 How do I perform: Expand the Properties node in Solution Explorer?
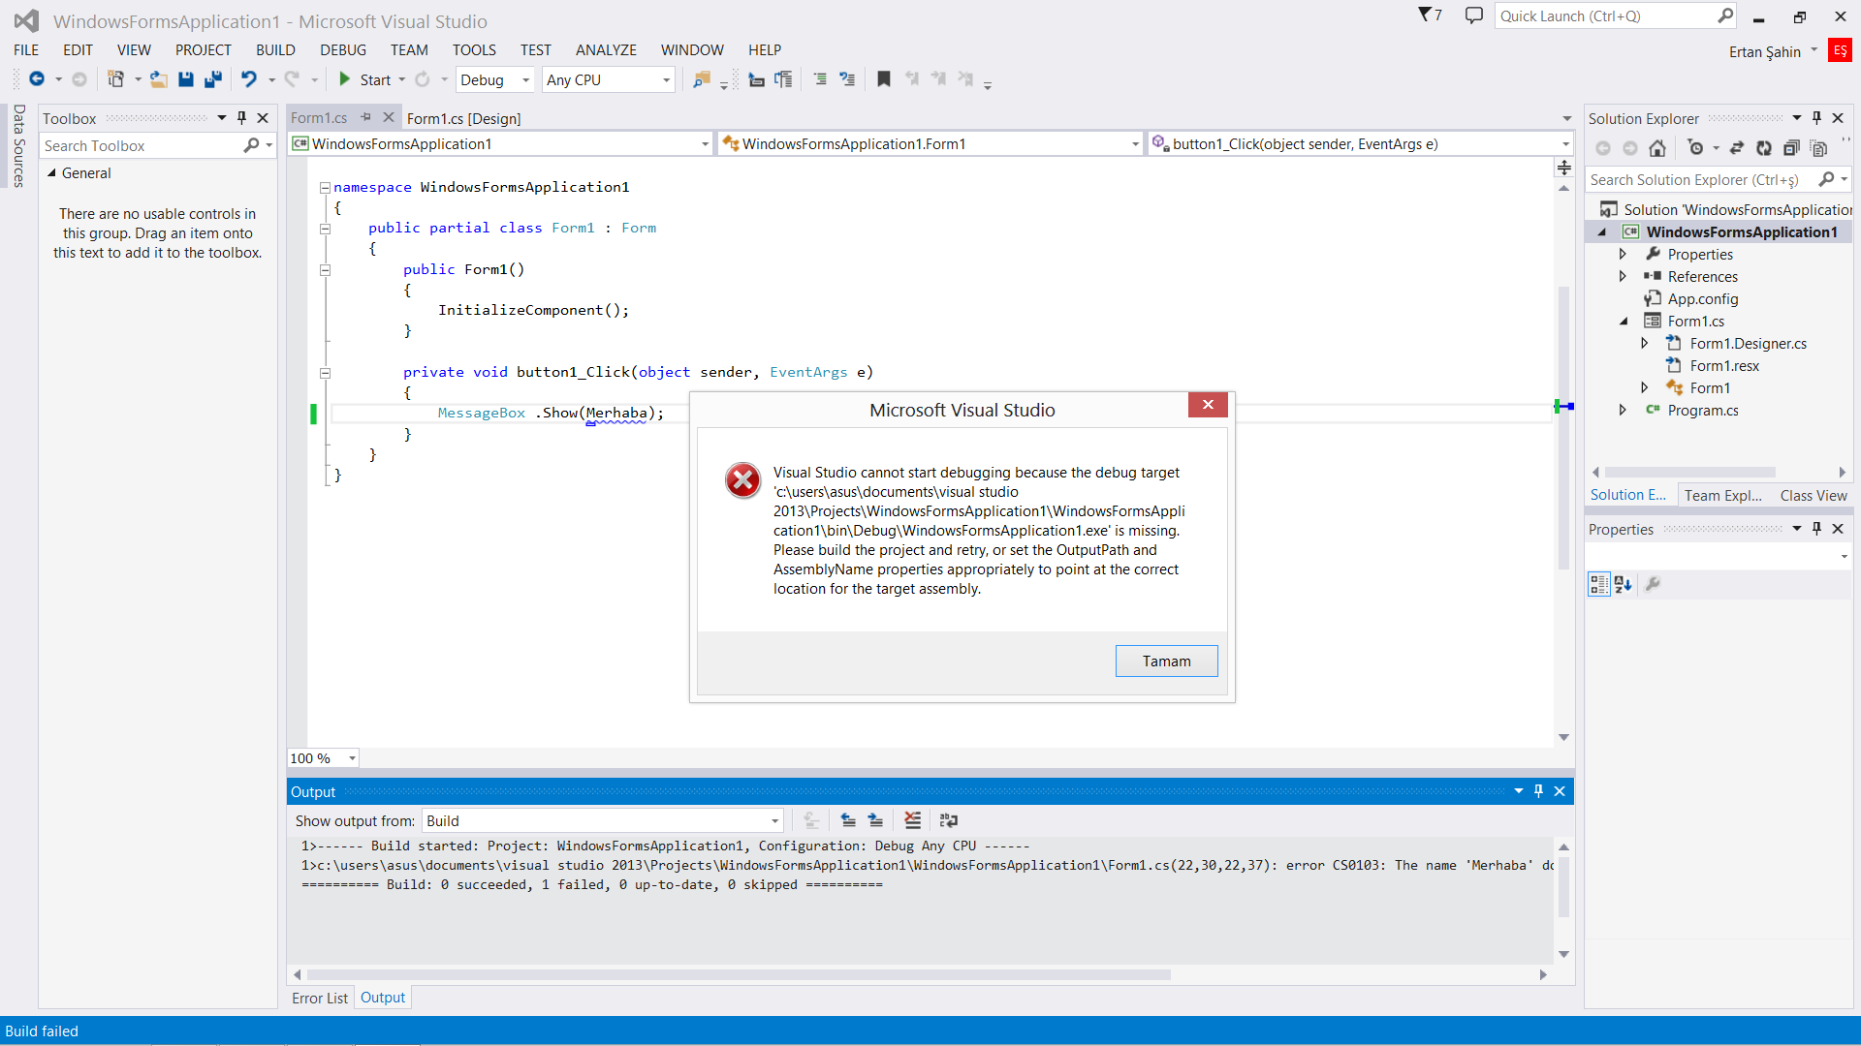click(x=1624, y=254)
